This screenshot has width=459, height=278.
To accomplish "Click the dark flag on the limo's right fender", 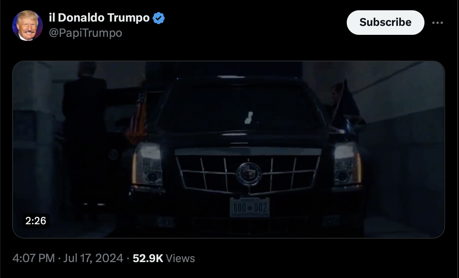I will [x=347, y=103].
